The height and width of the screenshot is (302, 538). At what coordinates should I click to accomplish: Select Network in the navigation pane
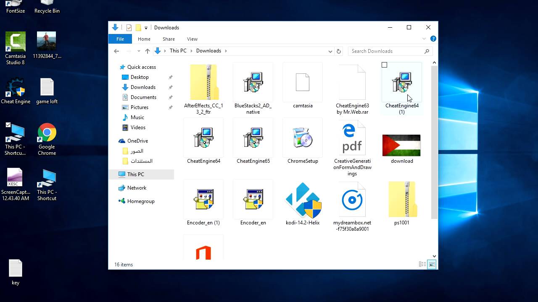(x=137, y=188)
